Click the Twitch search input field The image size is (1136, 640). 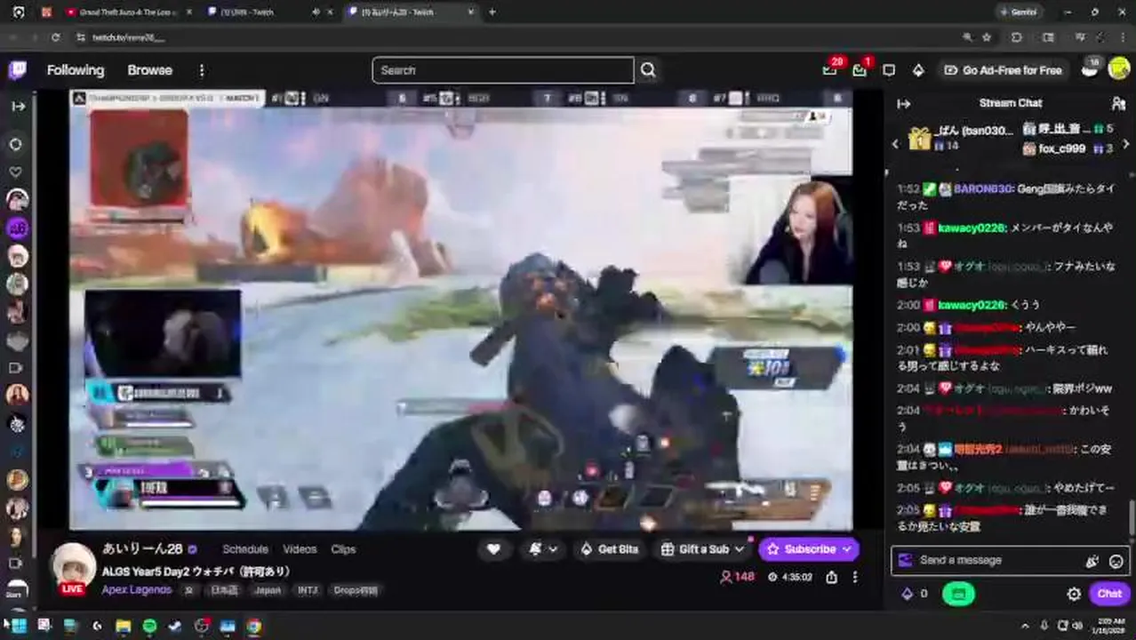[x=503, y=70]
